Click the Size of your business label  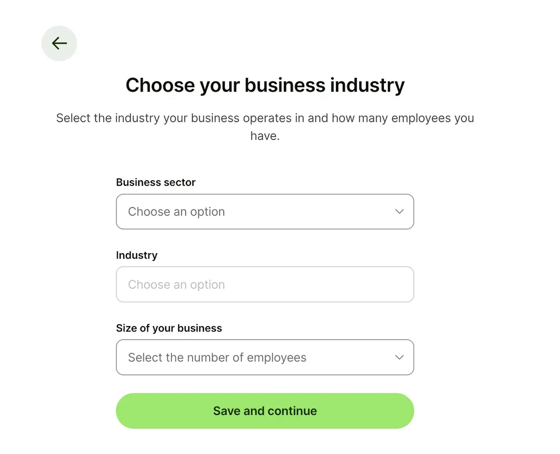click(169, 328)
